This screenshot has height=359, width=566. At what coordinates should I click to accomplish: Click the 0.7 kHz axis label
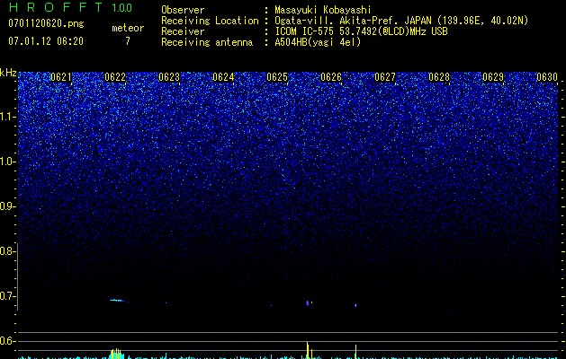tap(8, 296)
